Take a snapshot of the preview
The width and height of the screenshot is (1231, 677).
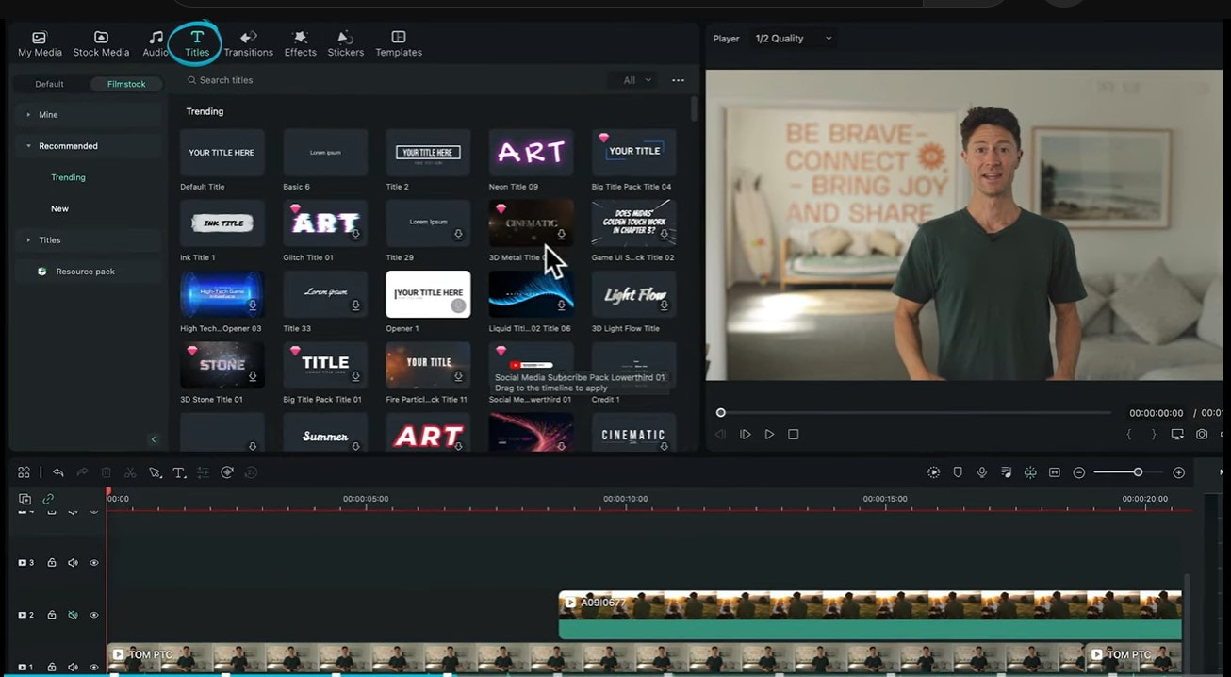pyautogui.click(x=1202, y=435)
